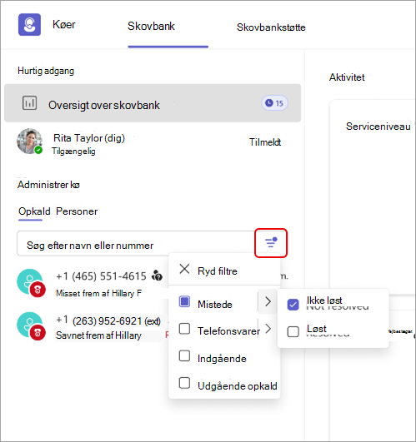Viewport: 416px width, 442px height.
Task: Click the waiting calls badge showing 15
Action: point(274,103)
